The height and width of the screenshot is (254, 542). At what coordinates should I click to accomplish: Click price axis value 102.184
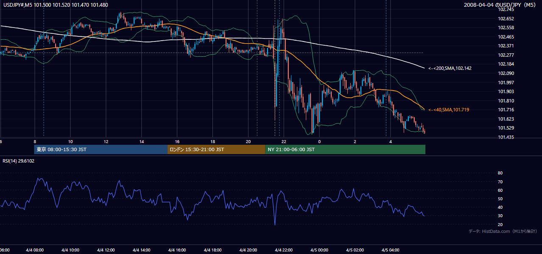(505, 64)
